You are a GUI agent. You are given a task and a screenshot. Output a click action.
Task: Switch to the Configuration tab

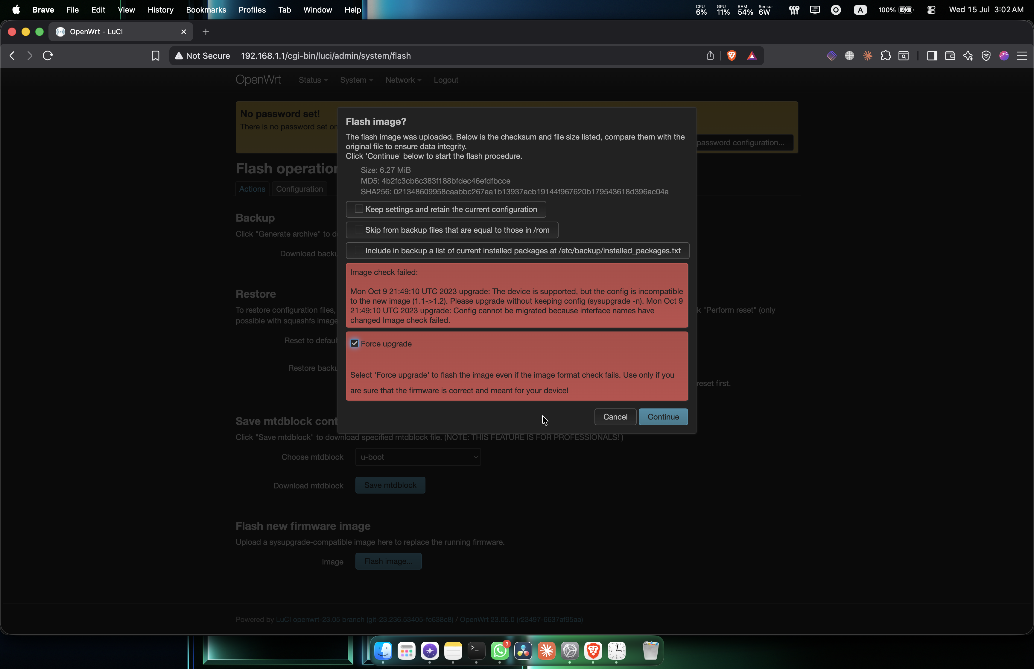[x=299, y=189]
